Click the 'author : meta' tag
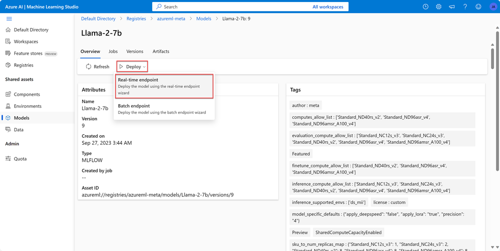Screen dimensions: 500x251 [306, 105]
